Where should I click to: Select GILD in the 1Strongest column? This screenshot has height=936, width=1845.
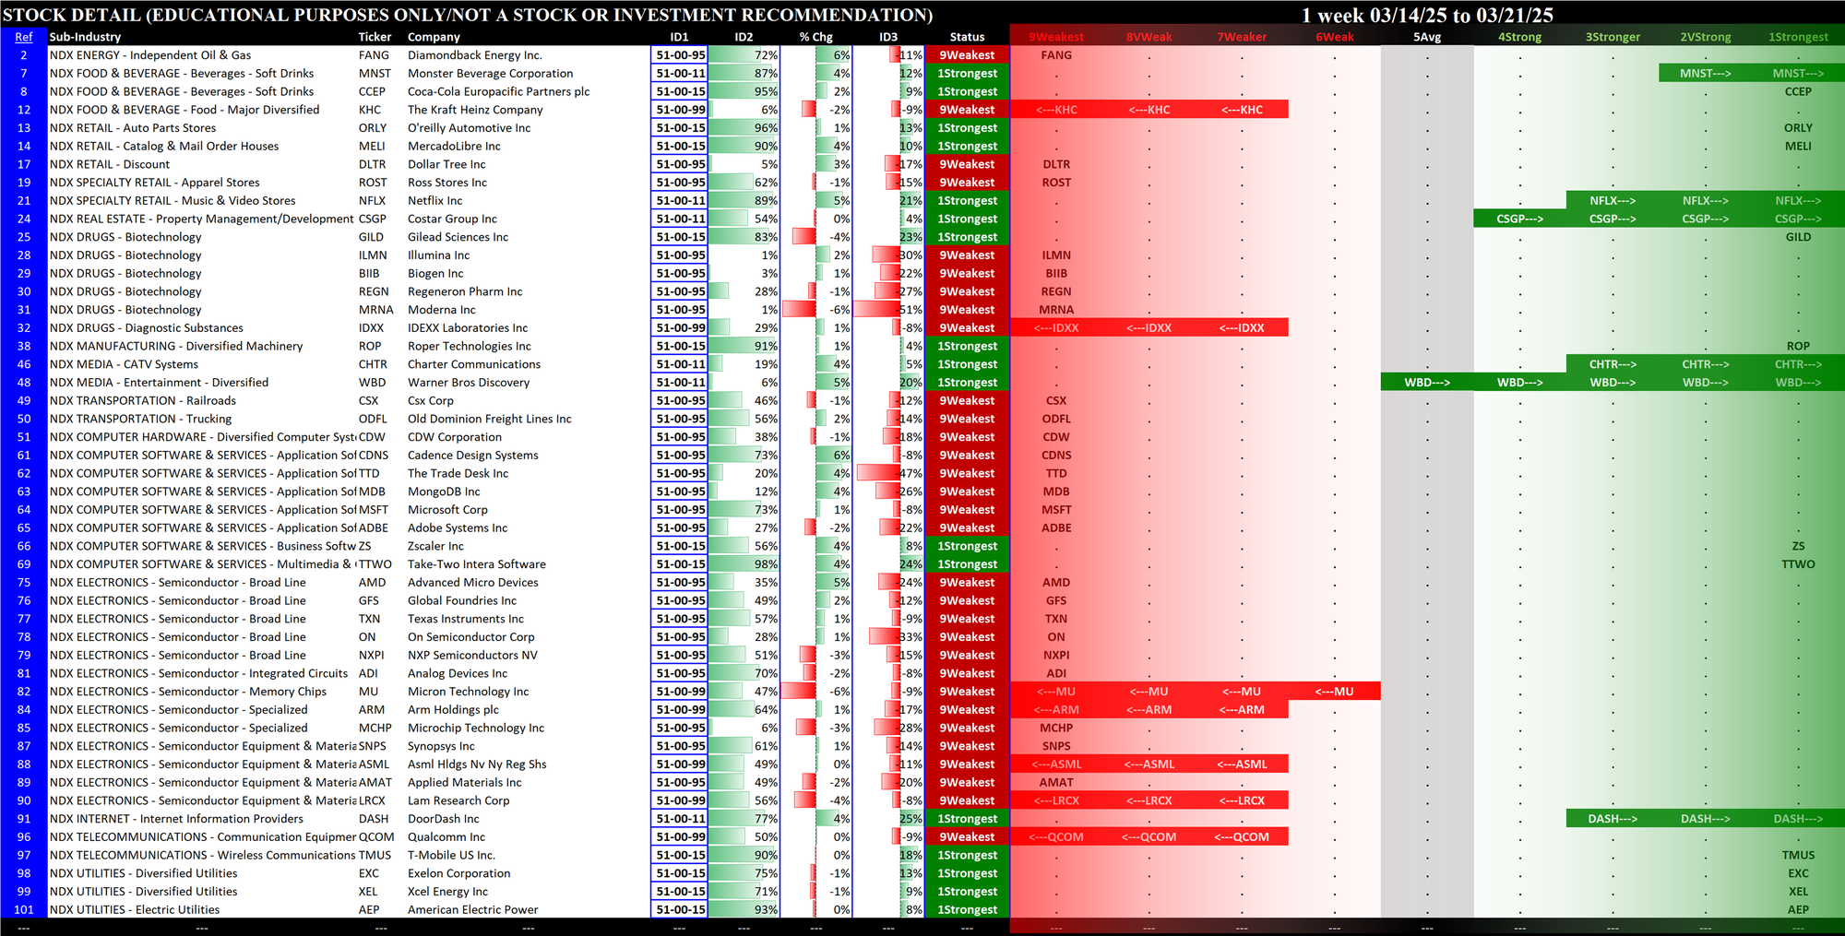(1798, 237)
